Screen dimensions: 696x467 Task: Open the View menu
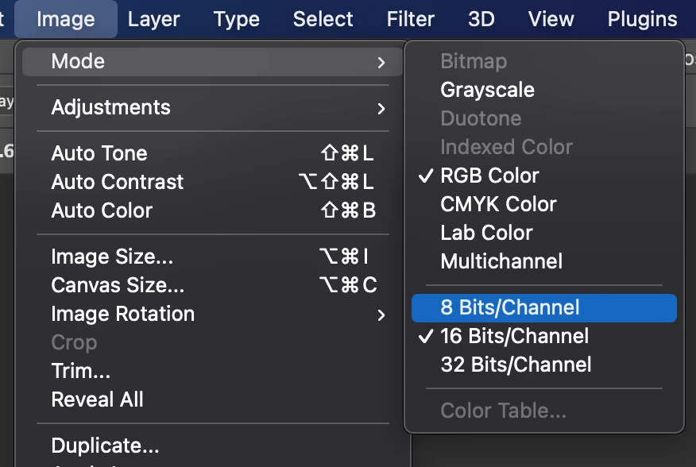point(551,19)
